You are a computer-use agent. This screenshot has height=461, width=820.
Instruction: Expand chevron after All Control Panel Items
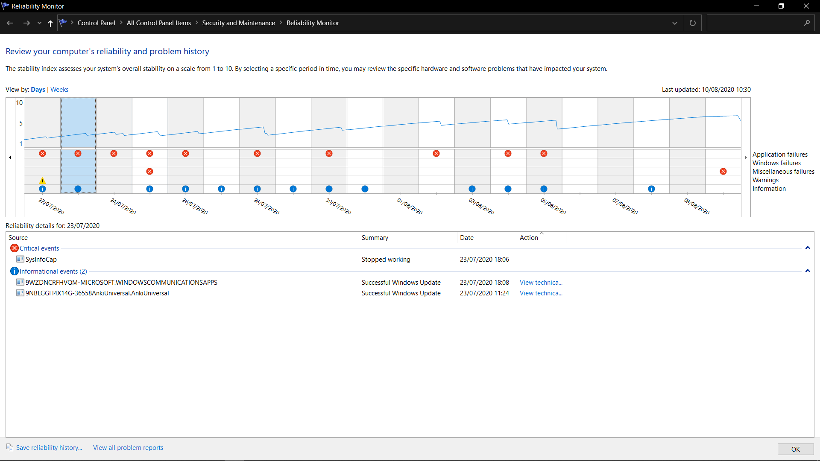tap(197, 23)
